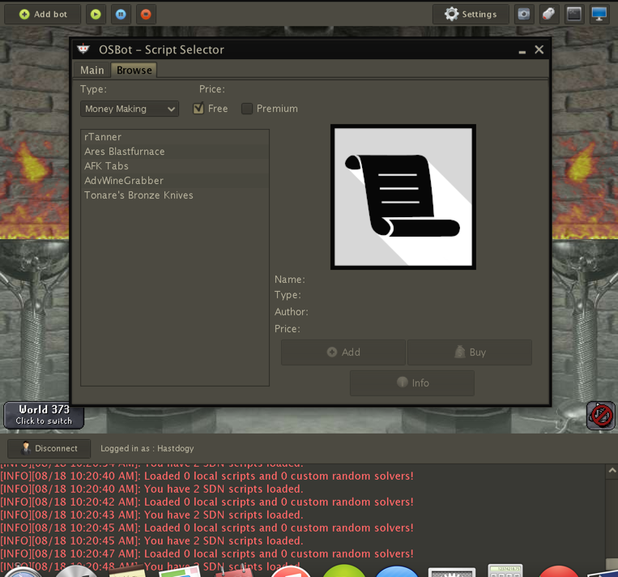This screenshot has width=618, height=577.
Task: Stop the script with red stop button
Action: [146, 15]
